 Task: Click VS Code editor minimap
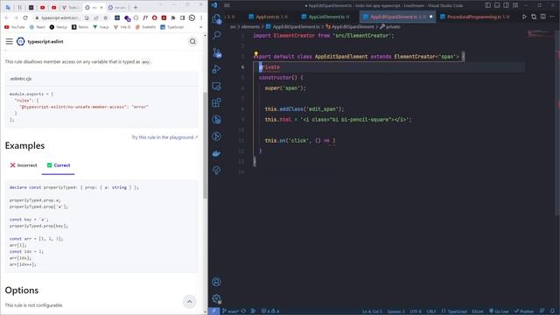coord(541,34)
